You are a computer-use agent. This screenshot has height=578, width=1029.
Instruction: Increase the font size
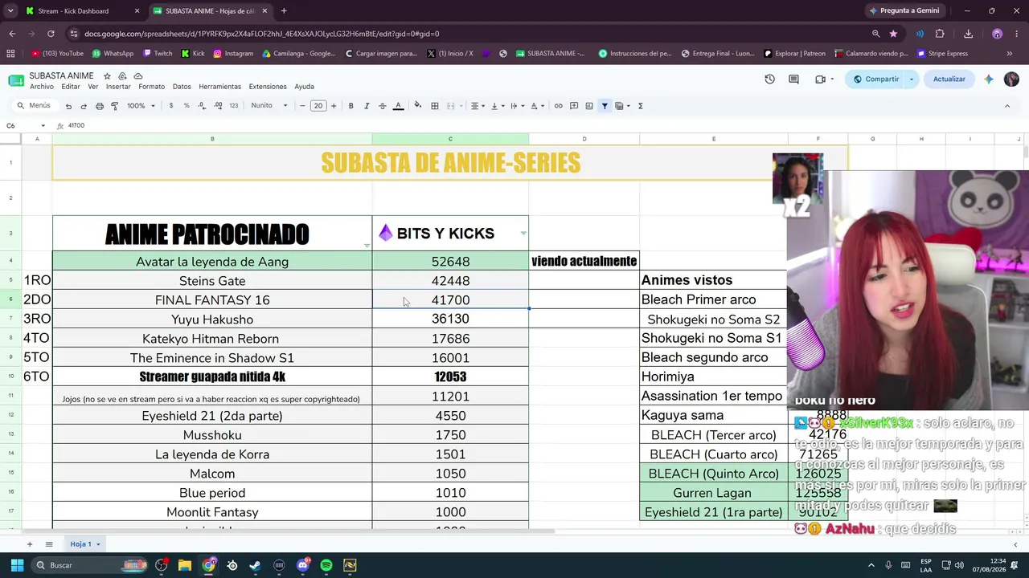point(334,106)
